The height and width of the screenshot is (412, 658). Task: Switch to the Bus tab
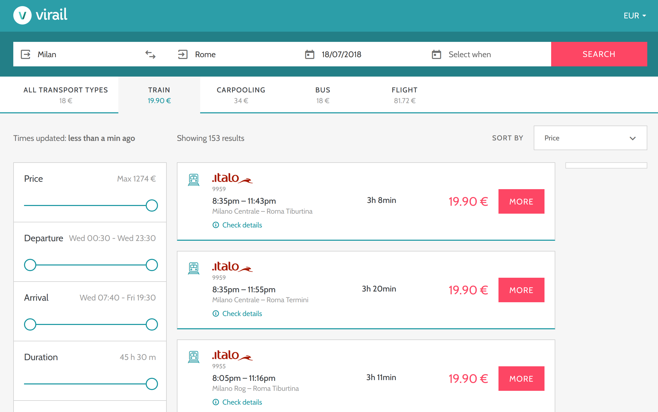[x=322, y=95]
